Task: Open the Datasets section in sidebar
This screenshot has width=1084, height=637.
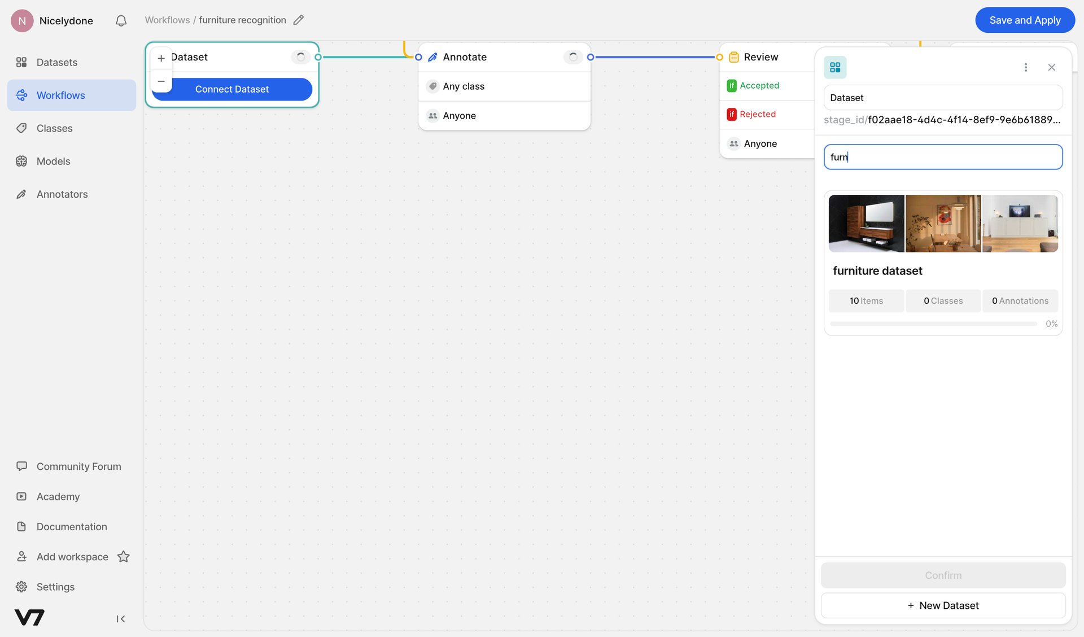Action: pos(56,62)
